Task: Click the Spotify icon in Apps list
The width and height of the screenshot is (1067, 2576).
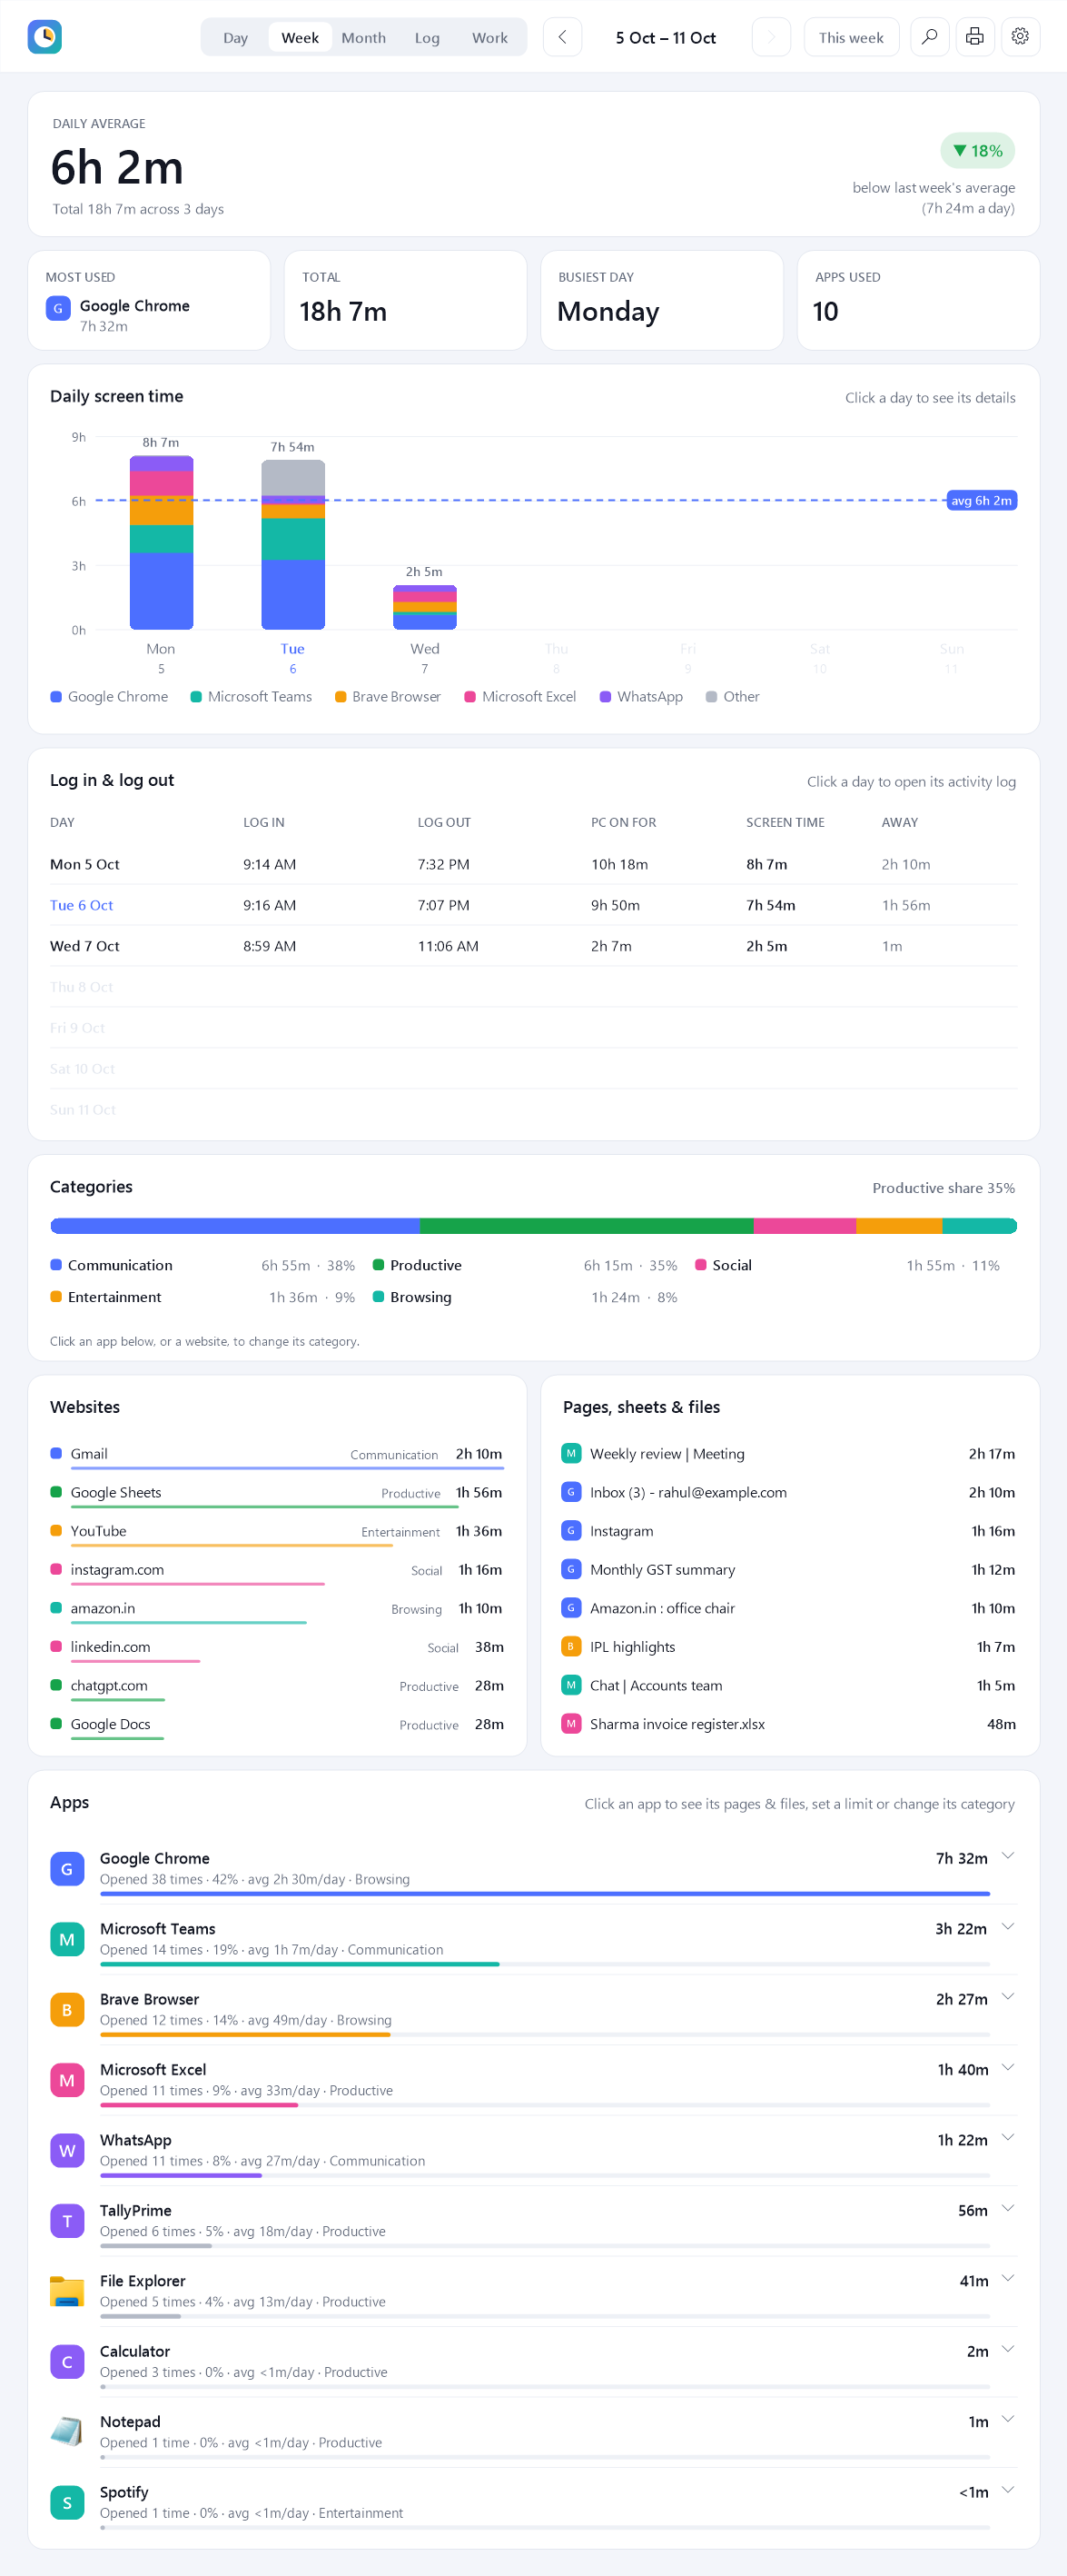Action: coord(67,2503)
